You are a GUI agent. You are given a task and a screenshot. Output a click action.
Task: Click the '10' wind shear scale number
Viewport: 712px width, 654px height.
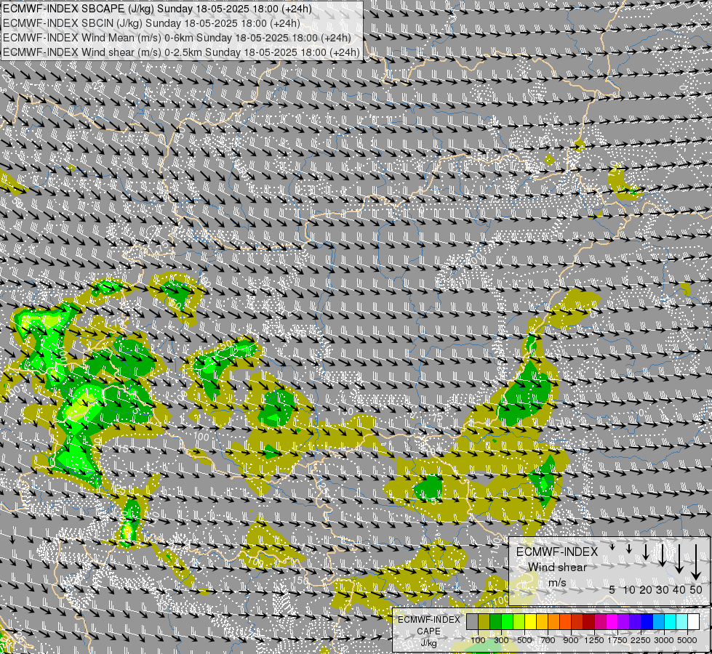tap(629, 589)
